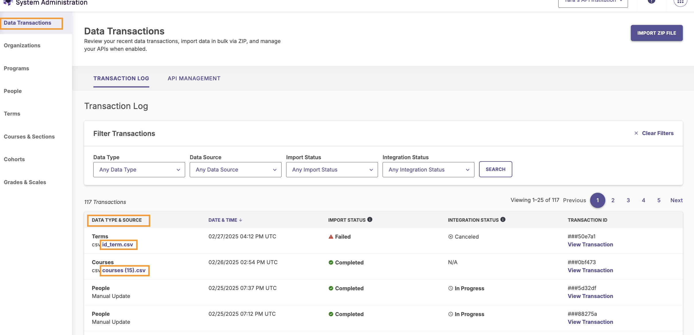
Task: View Transaction for ###5d32df
Action: [x=590, y=296]
